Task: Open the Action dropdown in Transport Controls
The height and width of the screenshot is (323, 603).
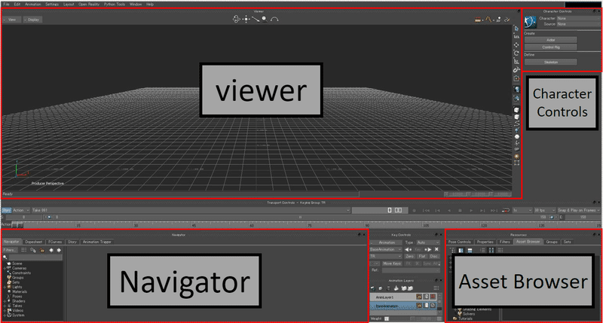Action: (21, 211)
